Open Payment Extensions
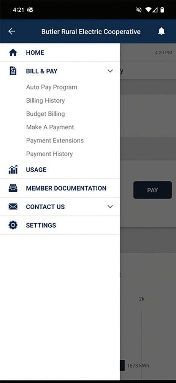The image size is (176, 383). tap(55, 140)
